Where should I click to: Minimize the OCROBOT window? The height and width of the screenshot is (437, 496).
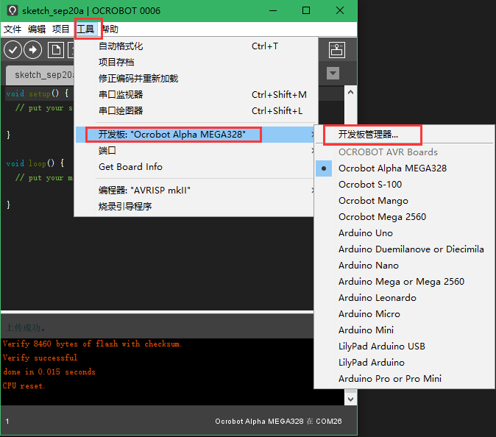tap(273, 10)
